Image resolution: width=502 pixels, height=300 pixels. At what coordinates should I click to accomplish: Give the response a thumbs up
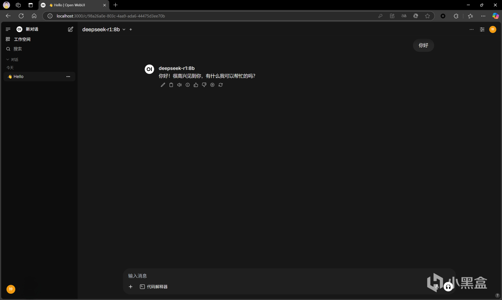[196, 85]
